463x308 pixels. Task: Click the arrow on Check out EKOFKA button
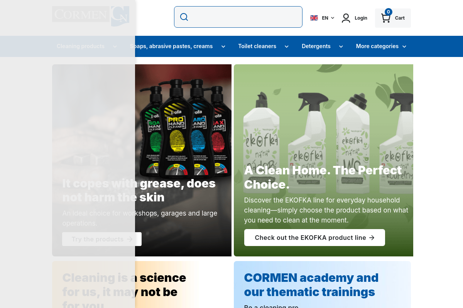tap(372, 238)
